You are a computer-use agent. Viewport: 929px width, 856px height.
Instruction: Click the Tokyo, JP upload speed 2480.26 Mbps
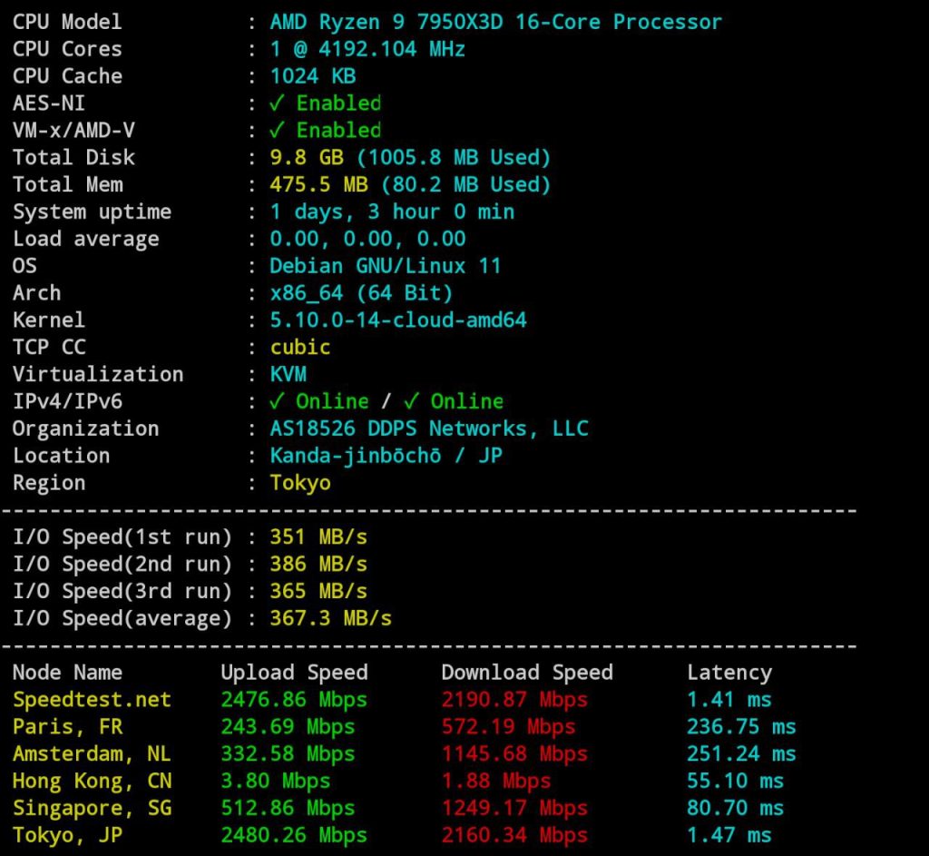click(x=294, y=836)
